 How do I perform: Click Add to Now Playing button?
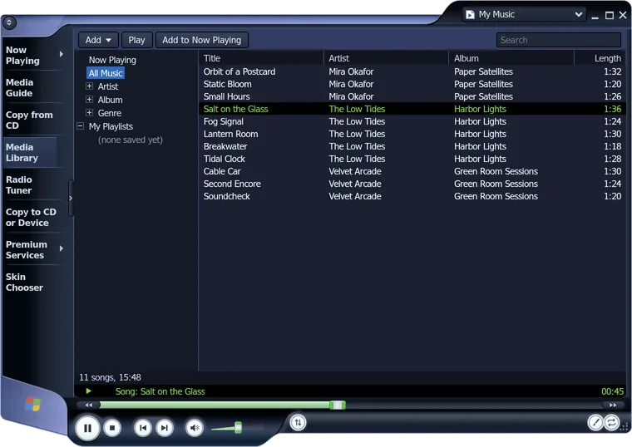(x=201, y=40)
